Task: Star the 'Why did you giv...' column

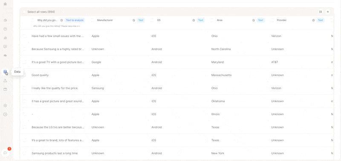Action: (x=61, y=20)
